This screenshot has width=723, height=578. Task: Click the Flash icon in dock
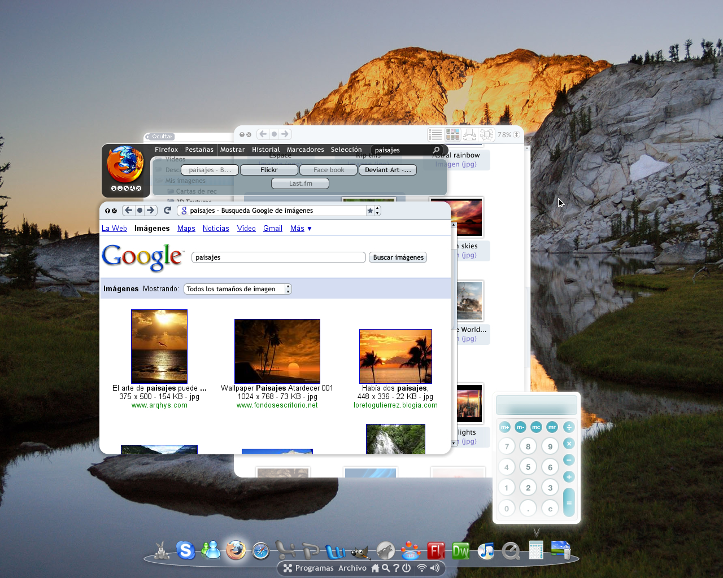(x=435, y=551)
